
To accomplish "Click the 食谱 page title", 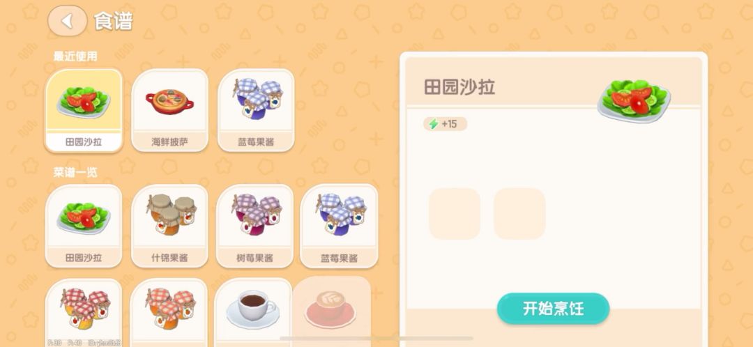I will click(x=114, y=21).
